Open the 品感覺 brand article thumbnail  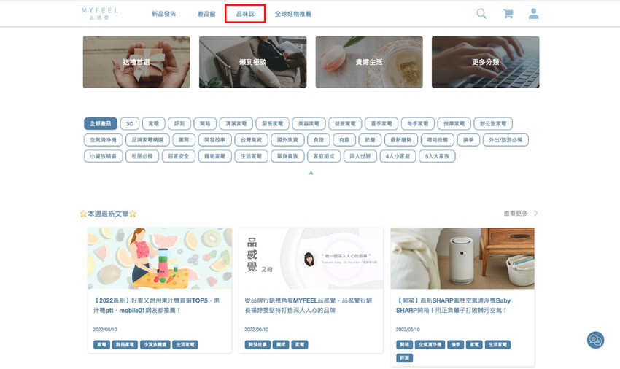(311, 258)
